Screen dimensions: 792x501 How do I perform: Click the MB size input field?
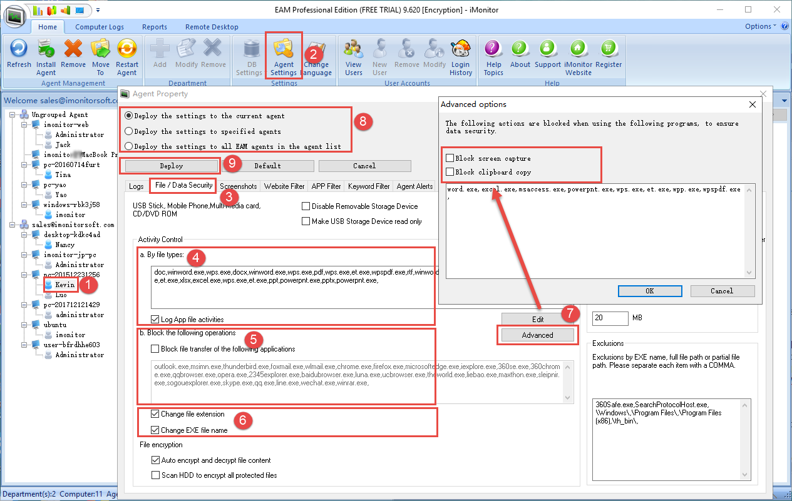pyautogui.click(x=609, y=318)
